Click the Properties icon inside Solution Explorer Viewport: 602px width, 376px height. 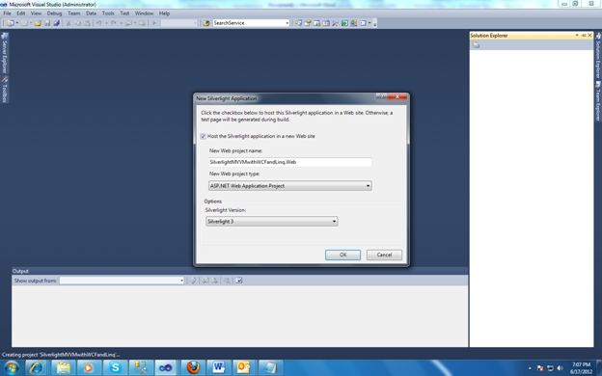(476, 45)
